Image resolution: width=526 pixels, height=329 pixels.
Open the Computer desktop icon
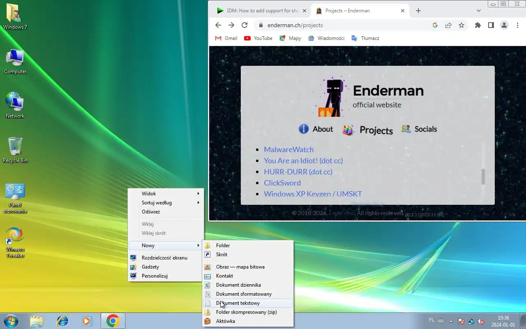tap(15, 61)
